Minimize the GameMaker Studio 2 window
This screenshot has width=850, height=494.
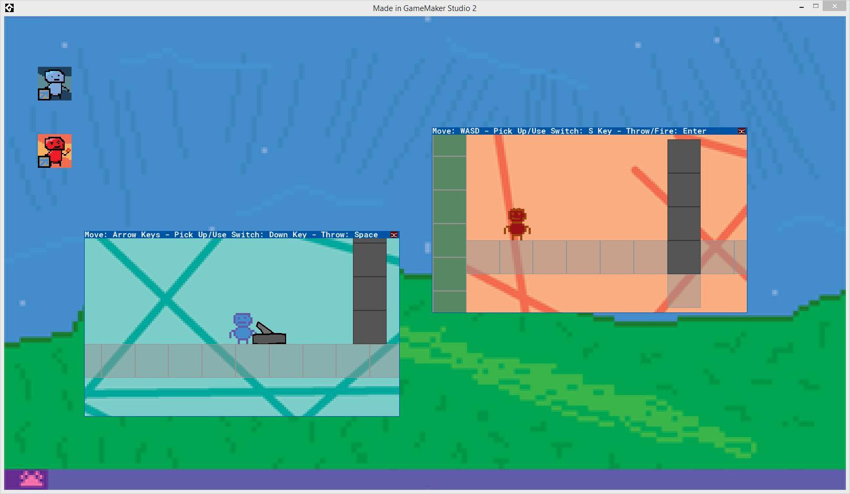(x=801, y=7)
